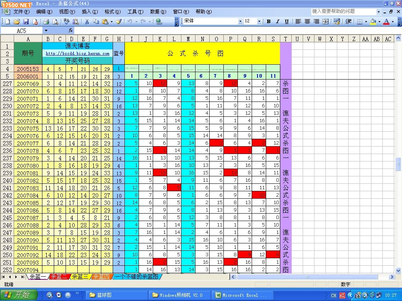402x301 pixels.
Task: Toggle italic formatting
Action: coord(278,22)
